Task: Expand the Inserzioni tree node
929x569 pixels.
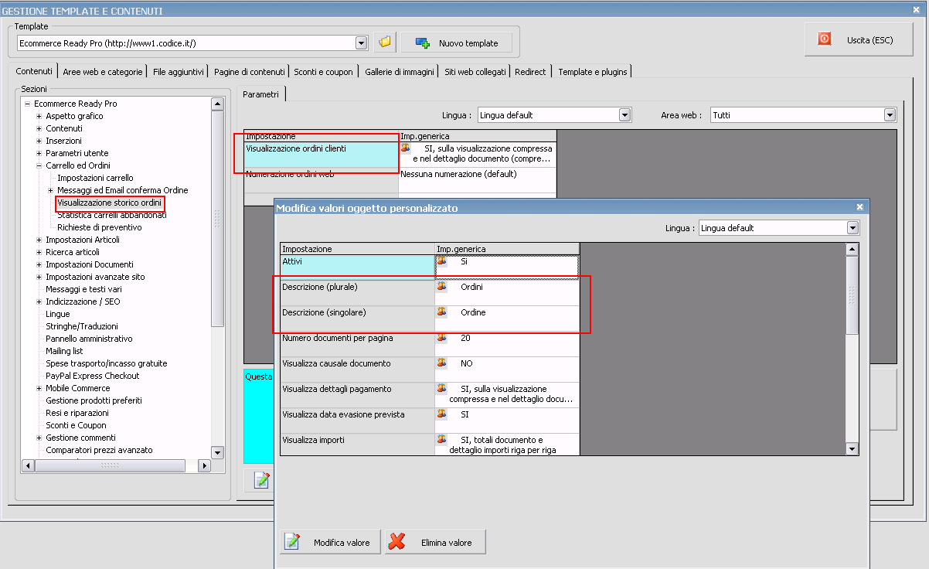Action: 39,141
